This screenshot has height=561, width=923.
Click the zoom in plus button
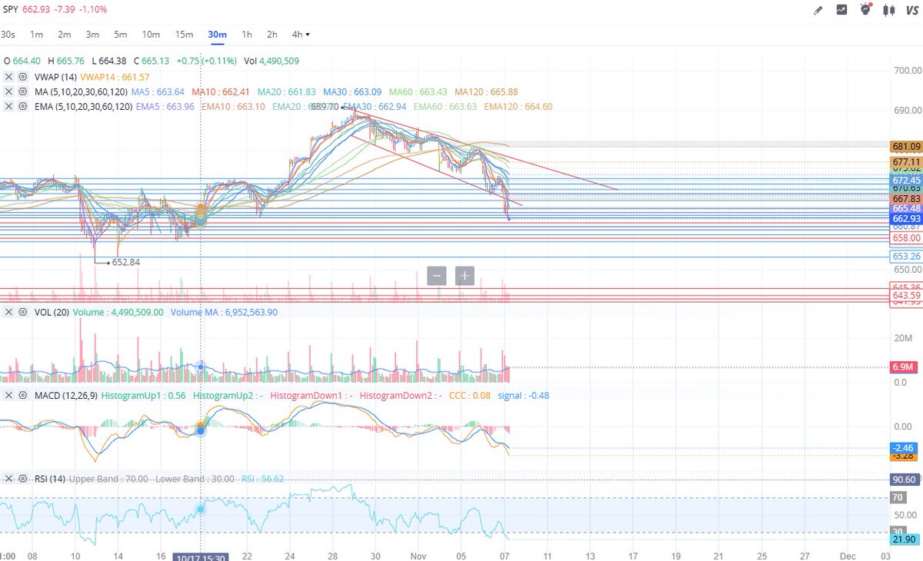pyautogui.click(x=465, y=276)
